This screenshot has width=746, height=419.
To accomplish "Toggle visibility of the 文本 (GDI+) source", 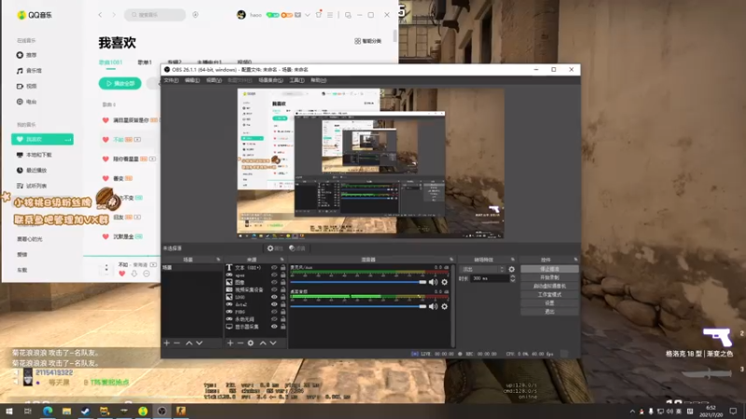I will tap(274, 267).
